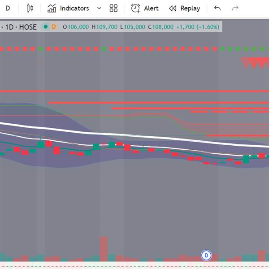
Task: Undo the last chart action
Action: coord(217,8)
